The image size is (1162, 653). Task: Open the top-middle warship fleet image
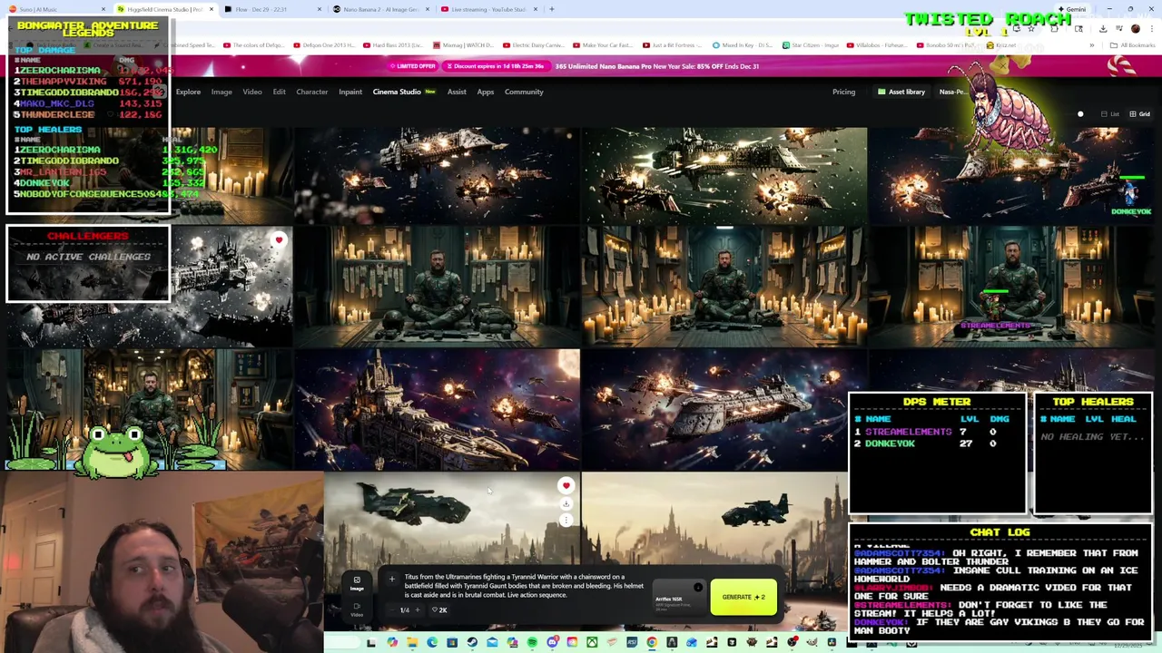coord(437,176)
